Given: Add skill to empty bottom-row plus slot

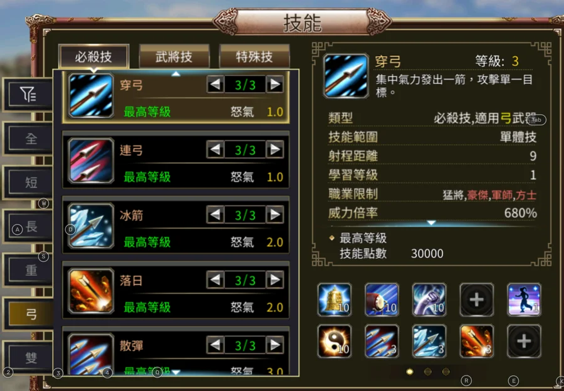Looking at the screenshot, I should (524, 341).
